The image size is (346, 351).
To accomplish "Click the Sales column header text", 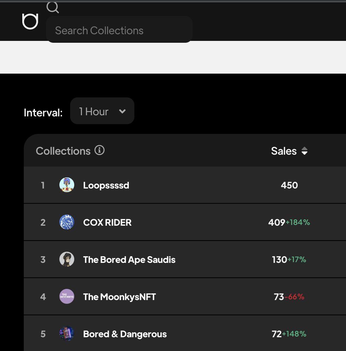I will tap(284, 151).
